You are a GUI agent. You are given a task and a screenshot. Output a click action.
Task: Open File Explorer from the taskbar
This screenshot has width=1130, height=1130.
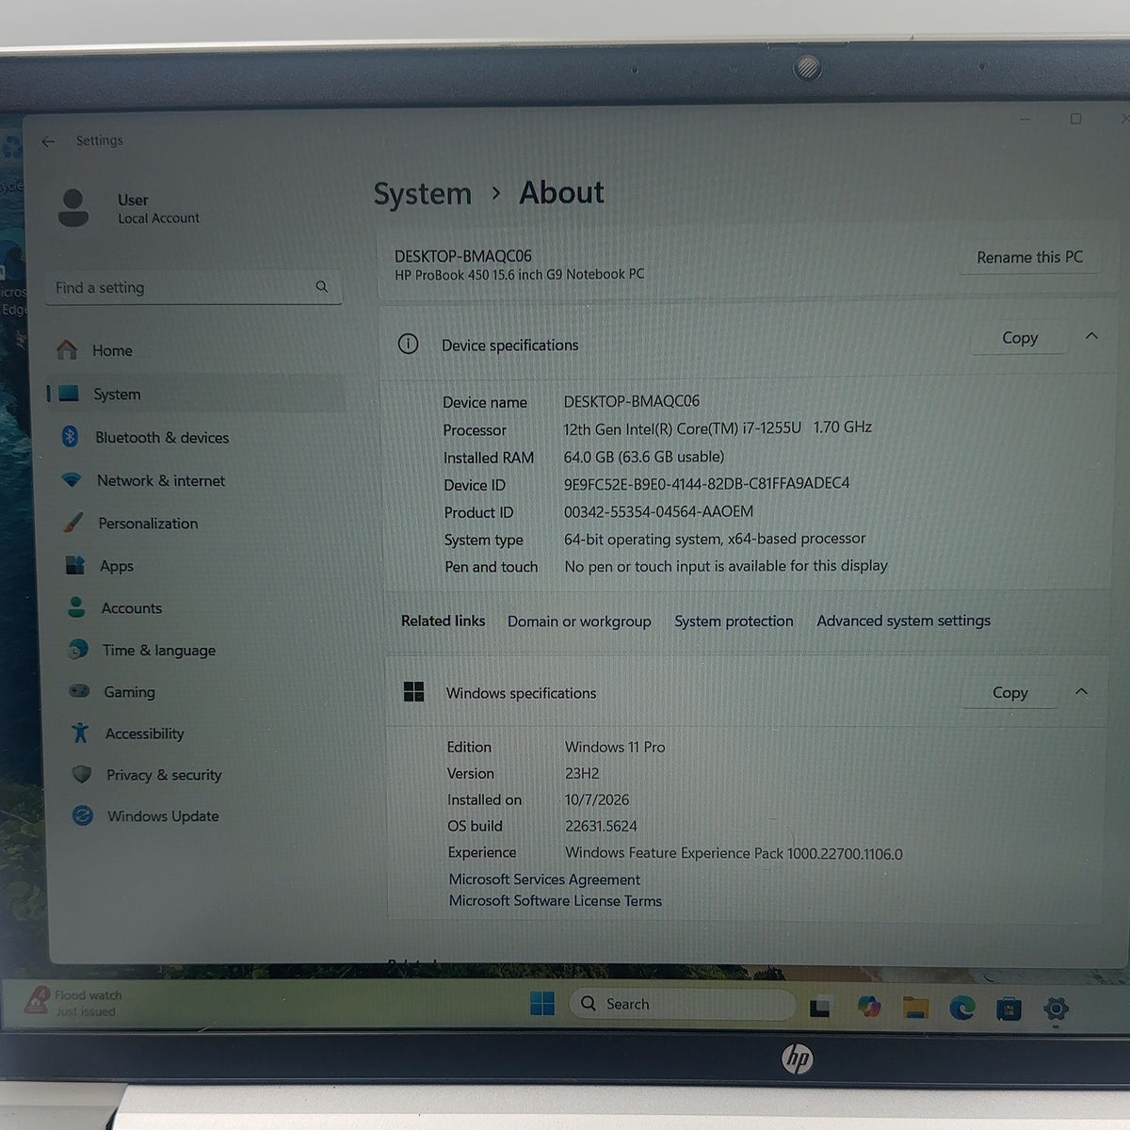(915, 1008)
